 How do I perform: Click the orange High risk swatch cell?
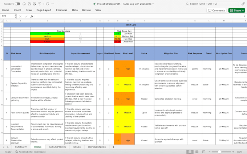click(x=47, y=39)
